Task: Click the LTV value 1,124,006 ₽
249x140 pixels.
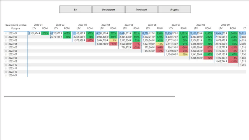Action: tap(172, 54)
